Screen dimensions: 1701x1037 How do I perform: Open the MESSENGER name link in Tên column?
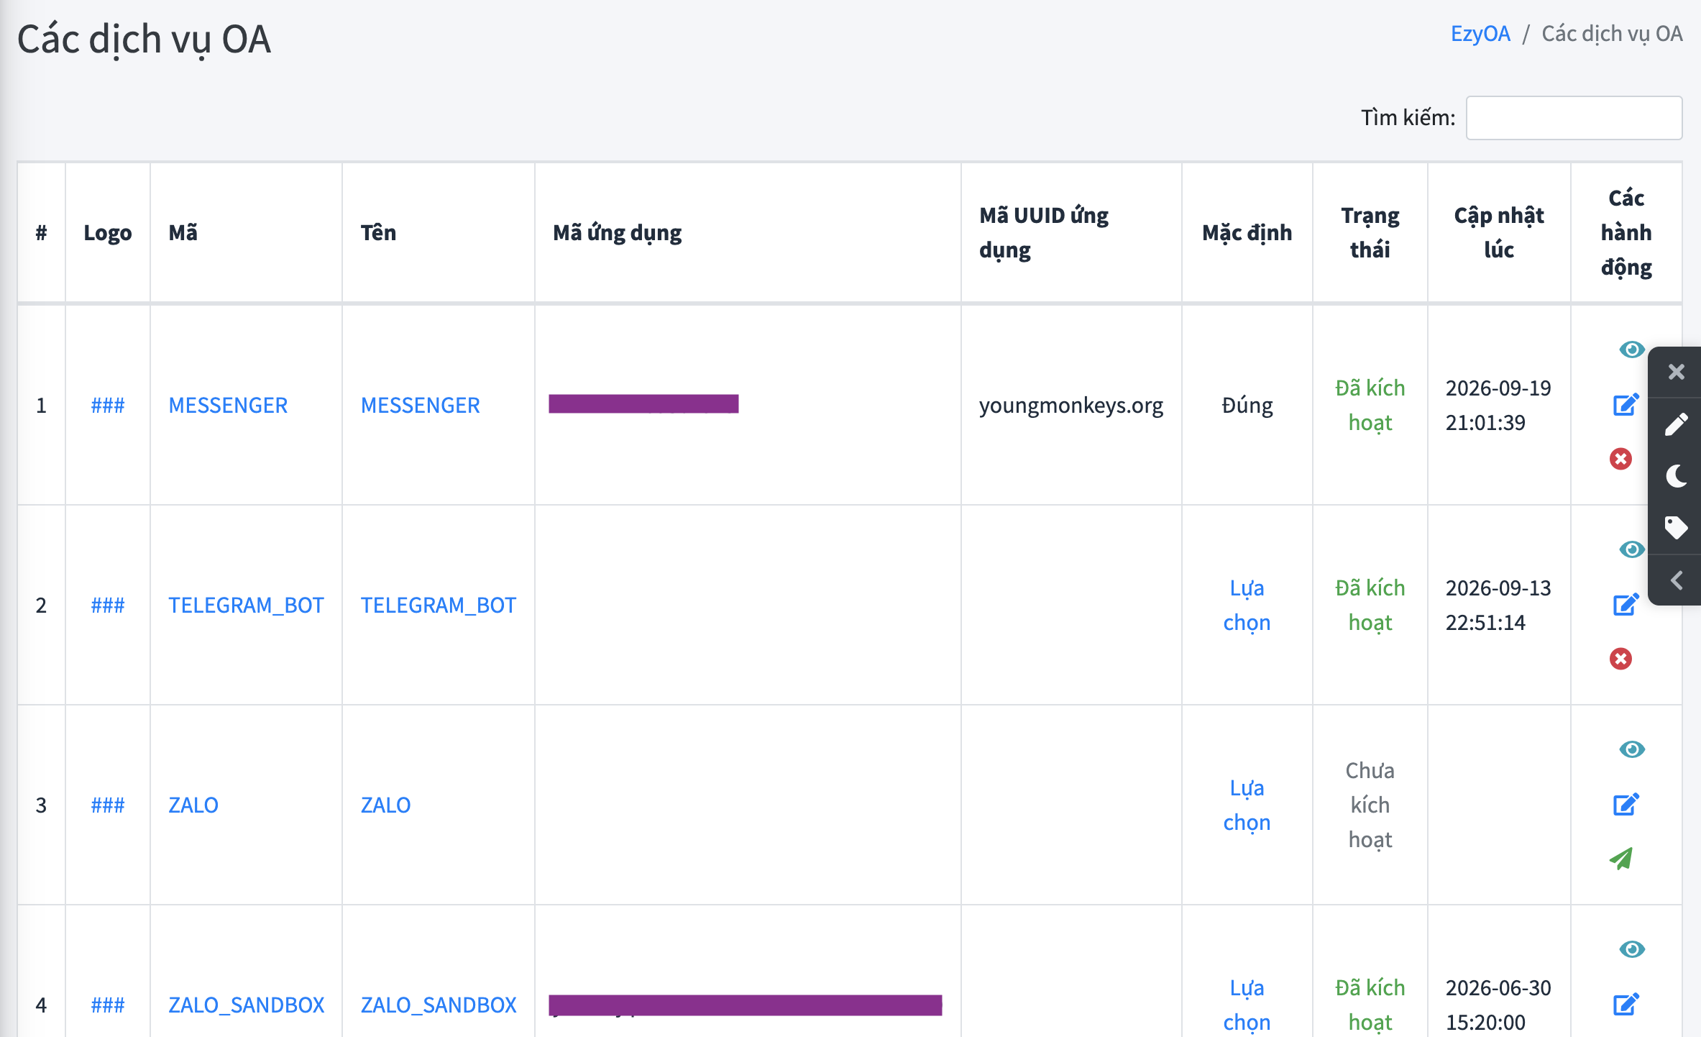coord(420,405)
